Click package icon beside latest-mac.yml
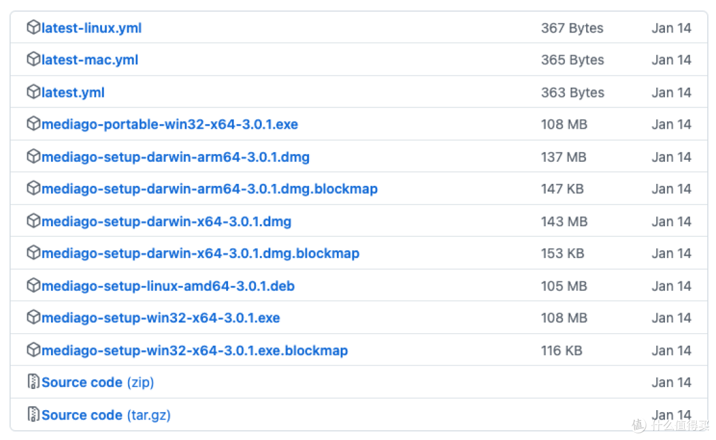 33,59
